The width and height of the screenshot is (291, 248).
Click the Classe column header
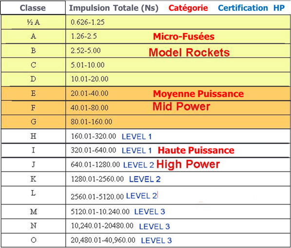(x=33, y=8)
